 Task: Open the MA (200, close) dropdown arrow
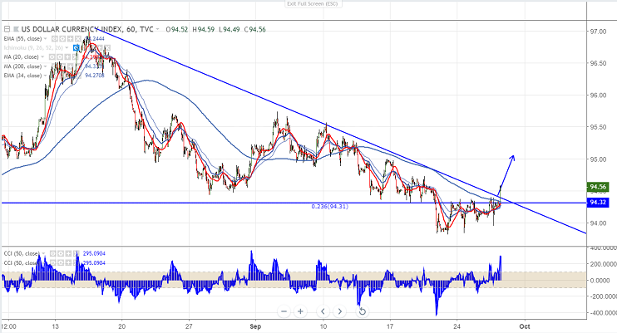coord(45,66)
